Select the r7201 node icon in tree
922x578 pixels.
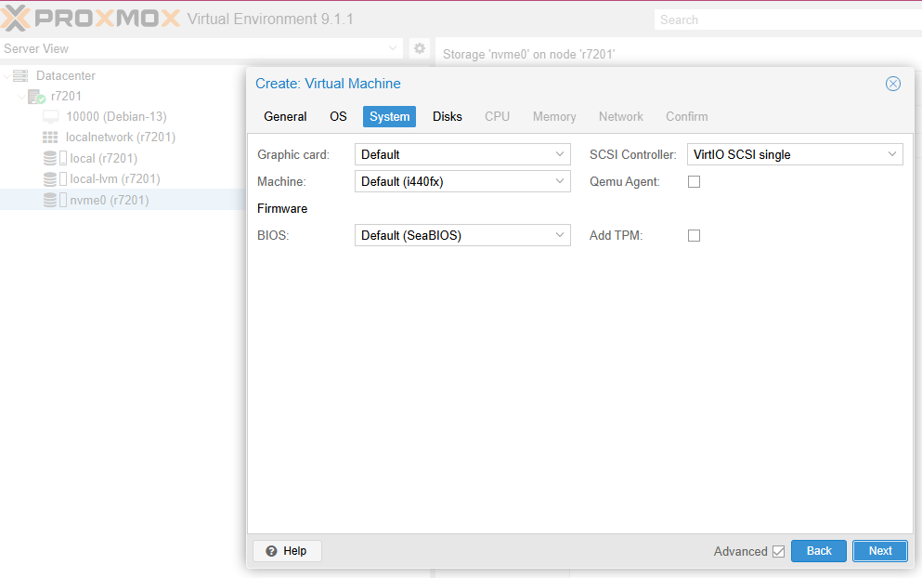coord(37,97)
